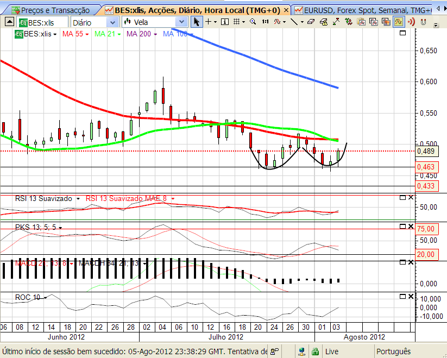Open the PKS 13; 5; 5 menu

point(60,228)
